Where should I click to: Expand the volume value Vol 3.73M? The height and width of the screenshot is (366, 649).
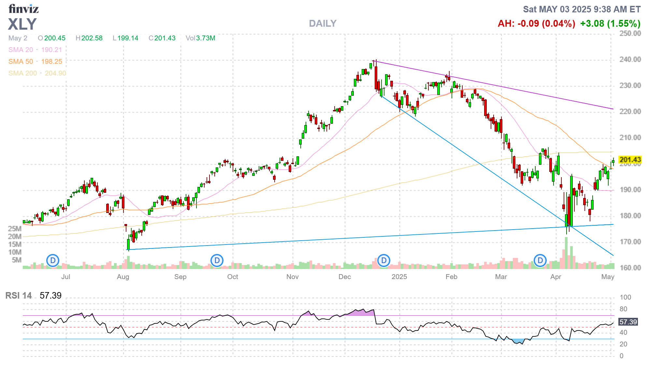[x=200, y=38]
